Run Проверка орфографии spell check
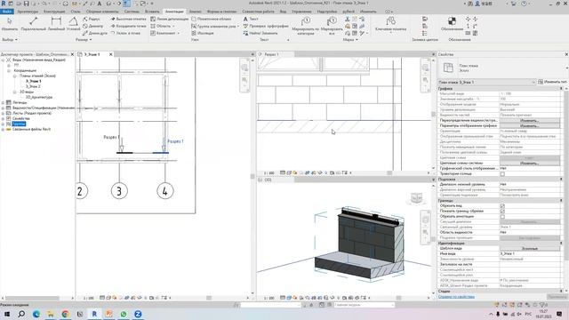Viewport: 569px width, 320px height. [266, 26]
